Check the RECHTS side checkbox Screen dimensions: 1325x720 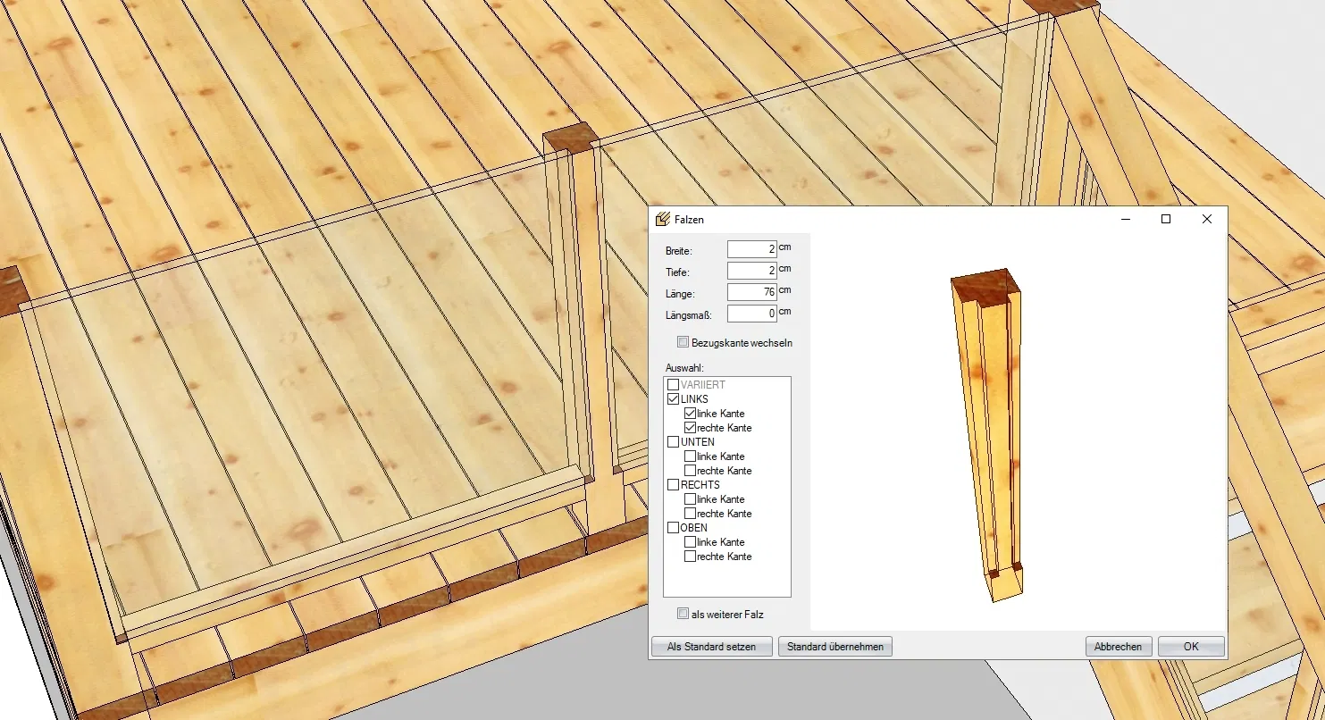[674, 485]
